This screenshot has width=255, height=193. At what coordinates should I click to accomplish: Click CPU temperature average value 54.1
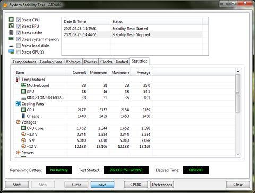(147, 92)
